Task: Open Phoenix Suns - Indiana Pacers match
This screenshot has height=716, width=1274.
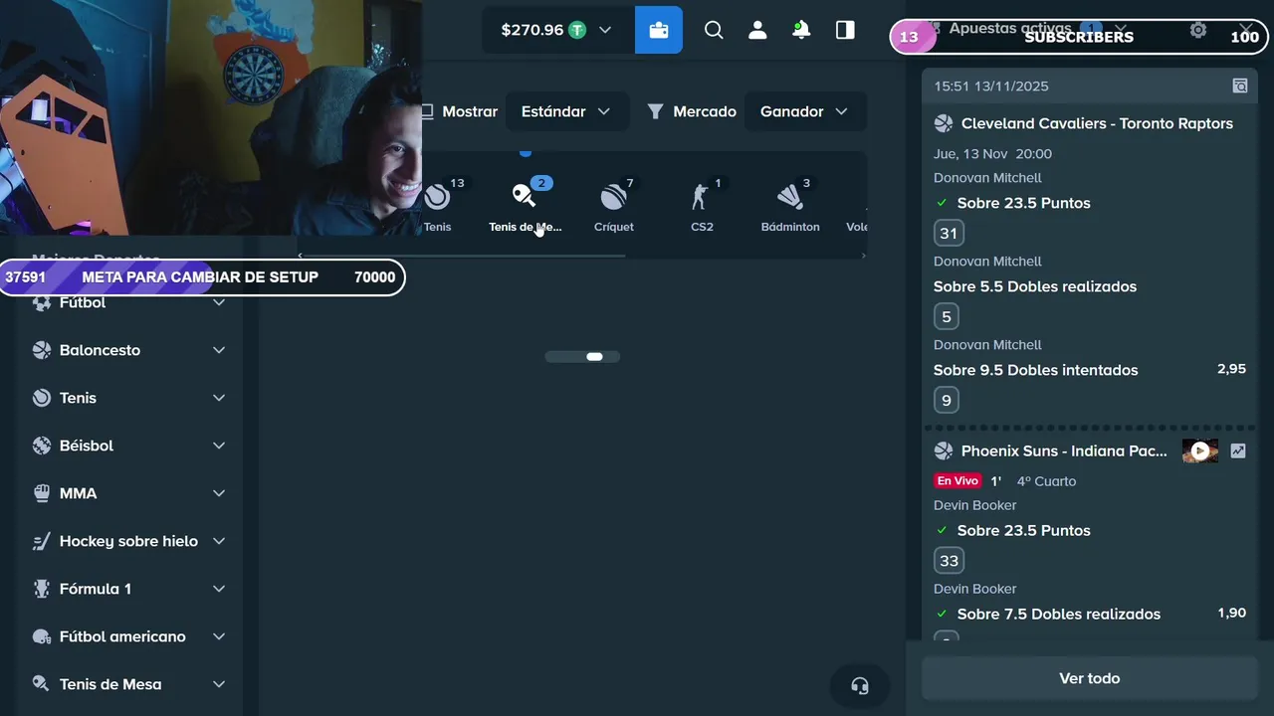Action: pyautogui.click(x=1064, y=450)
